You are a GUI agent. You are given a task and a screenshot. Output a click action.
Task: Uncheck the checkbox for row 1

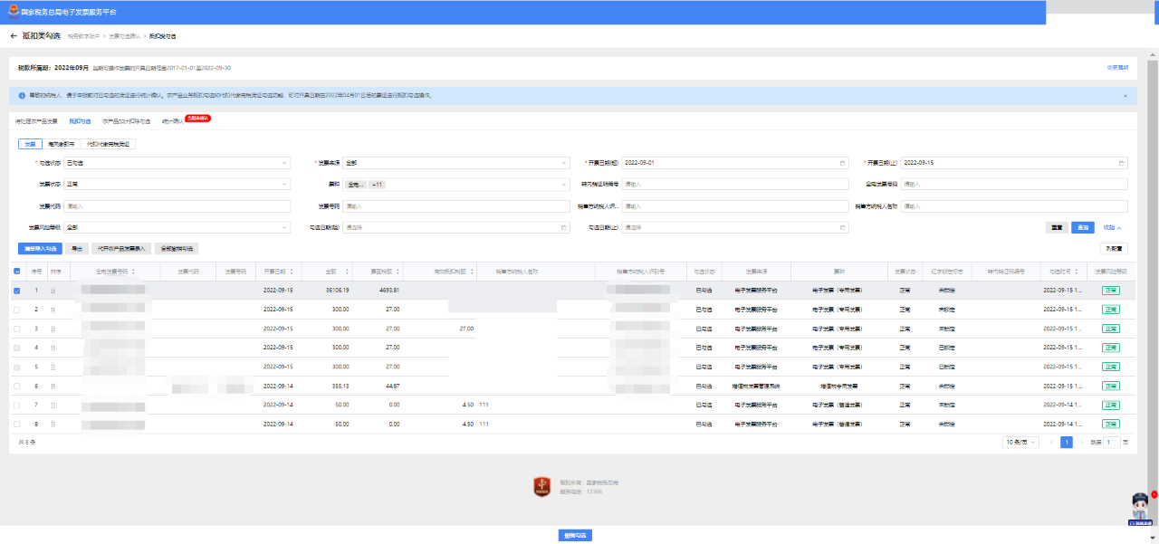point(17,291)
